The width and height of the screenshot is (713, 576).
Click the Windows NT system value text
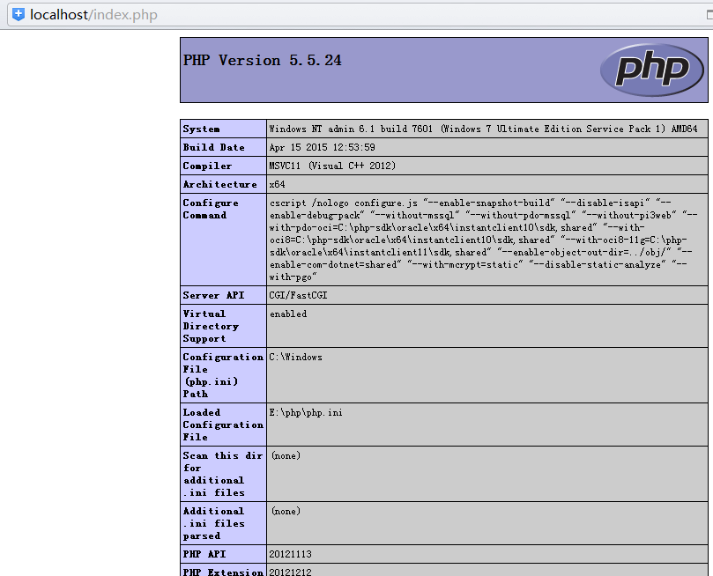pyautogui.click(x=483, y=129)
